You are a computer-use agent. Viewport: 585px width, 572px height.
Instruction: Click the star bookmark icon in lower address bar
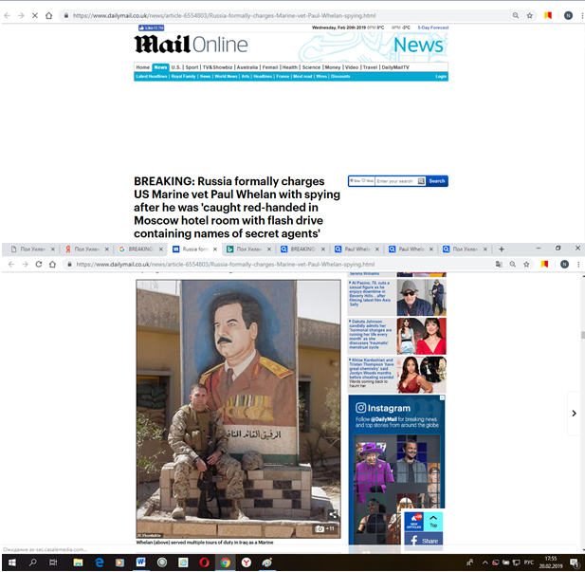[526, 265]
